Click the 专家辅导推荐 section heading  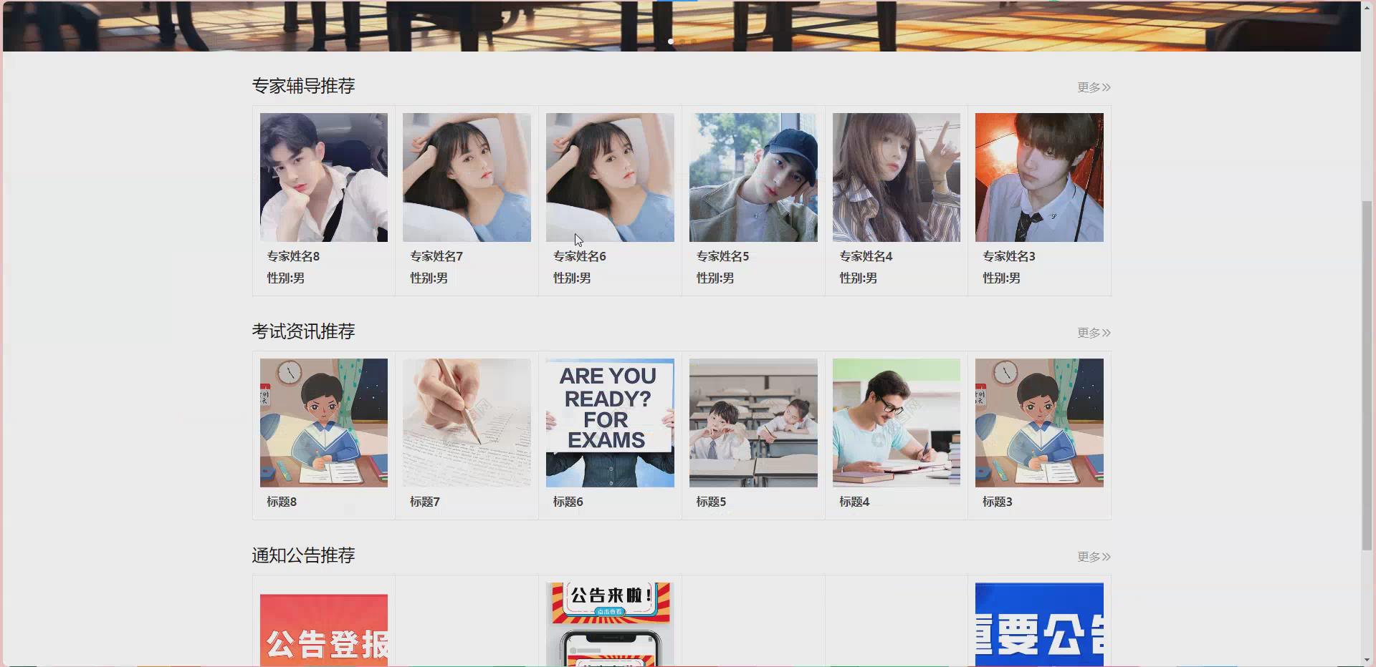pos(303,86)
